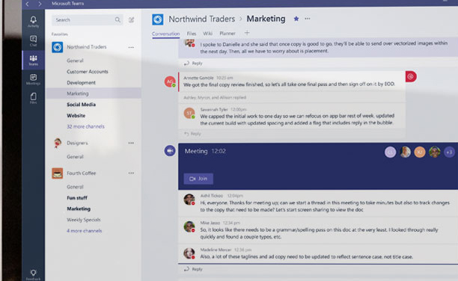
Task: Click the +3 participants badge
Action: pyautogui.click(x=449, y=152)
